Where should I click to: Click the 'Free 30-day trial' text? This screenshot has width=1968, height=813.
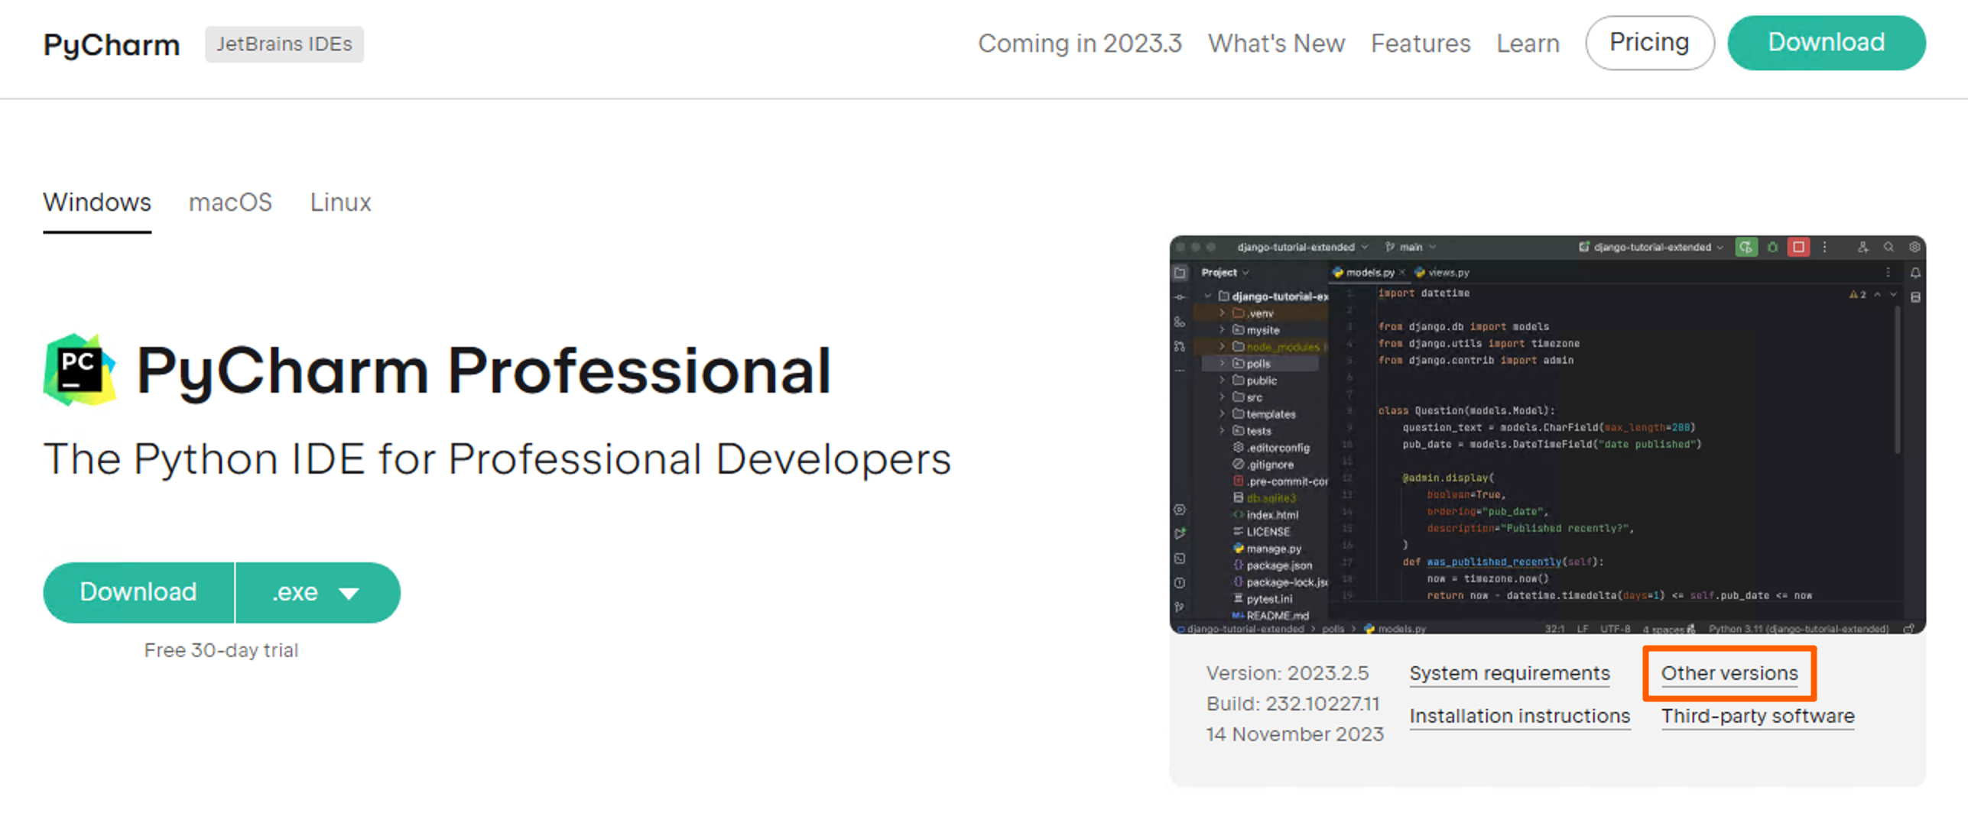tap(221, 650)
